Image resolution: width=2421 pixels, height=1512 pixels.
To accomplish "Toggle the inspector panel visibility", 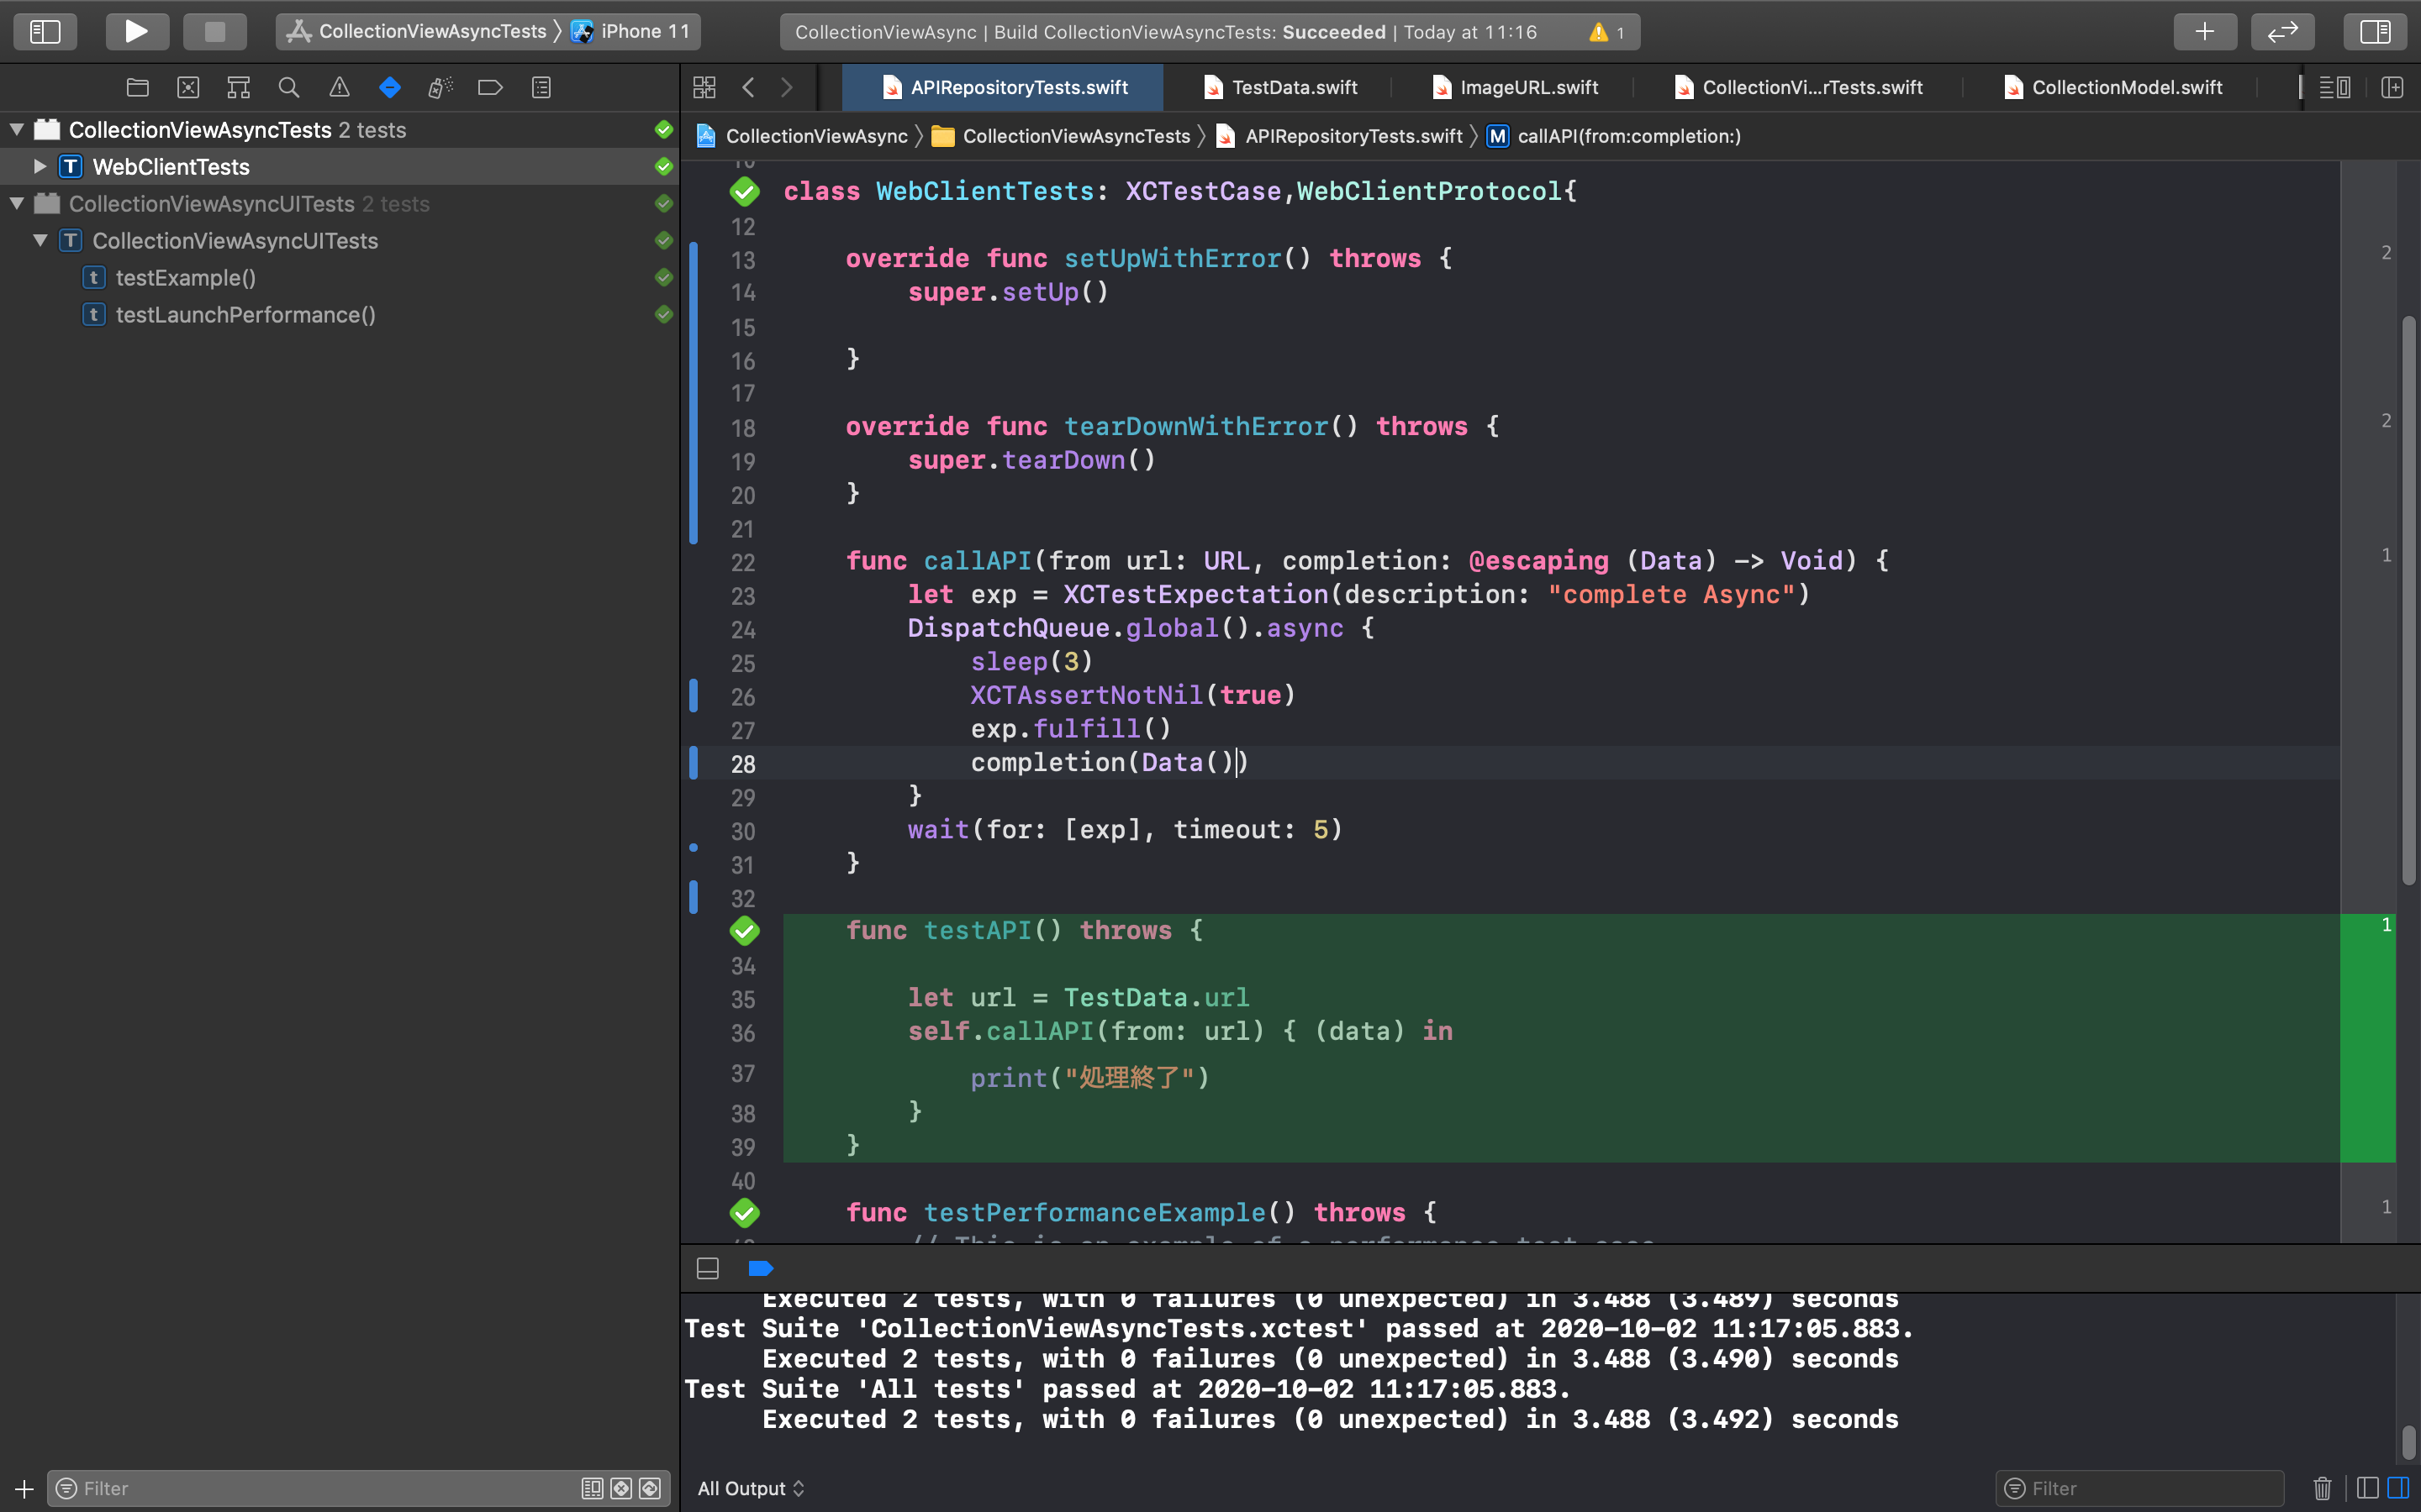I will [2374, 31].
